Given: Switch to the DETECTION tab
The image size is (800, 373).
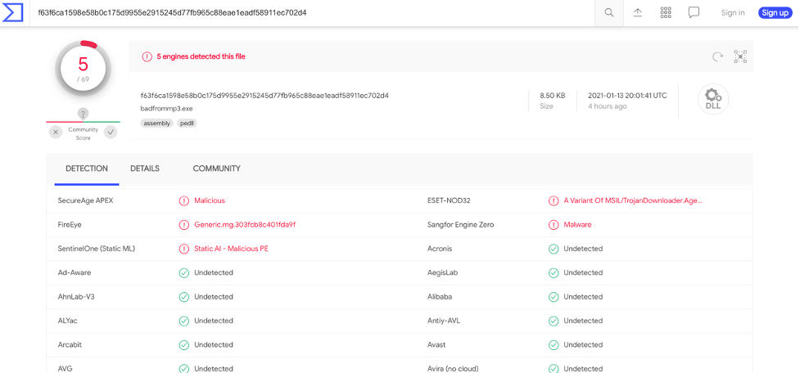Looking at the screenshot, I should pyautogui.click(x=87, y=169).
